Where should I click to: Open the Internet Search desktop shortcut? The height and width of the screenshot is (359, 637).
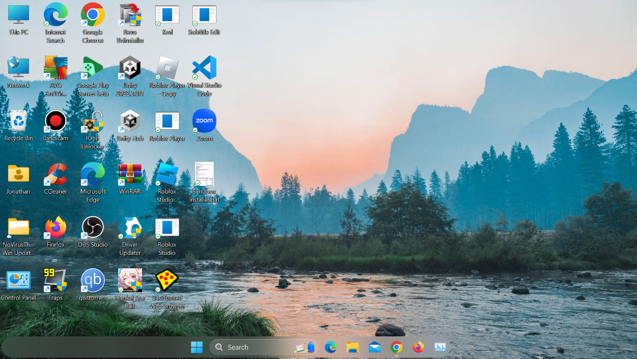(x=56, y=23)
